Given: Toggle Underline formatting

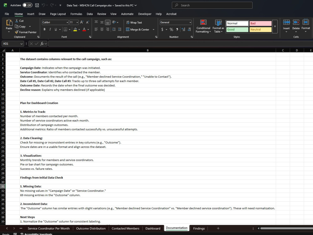Looking at the screenshot, I should (56, 29).
